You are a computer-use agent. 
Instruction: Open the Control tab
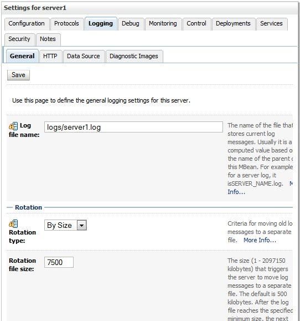click(196, 24)
